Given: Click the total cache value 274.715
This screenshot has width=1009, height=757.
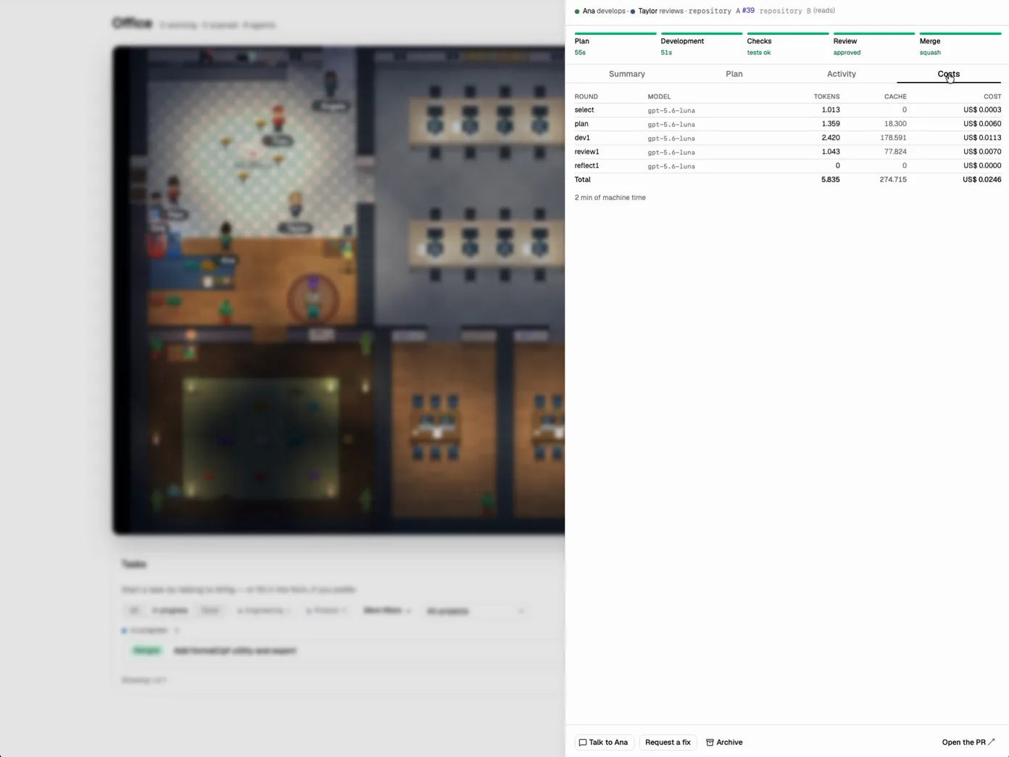Looking at the screenshot, I should coord(893,180).
